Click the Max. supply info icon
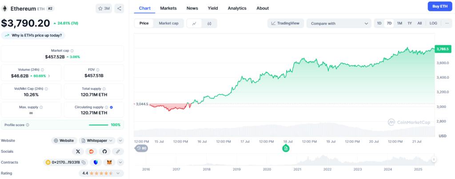The height and width of the screenshot is (179, 455). click(x=41, y=107)
